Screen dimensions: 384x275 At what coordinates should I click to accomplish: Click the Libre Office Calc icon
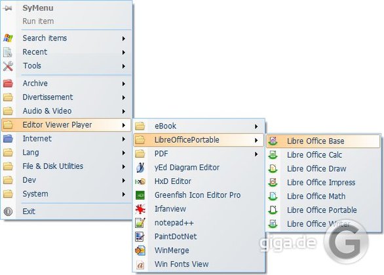point(273,155)
